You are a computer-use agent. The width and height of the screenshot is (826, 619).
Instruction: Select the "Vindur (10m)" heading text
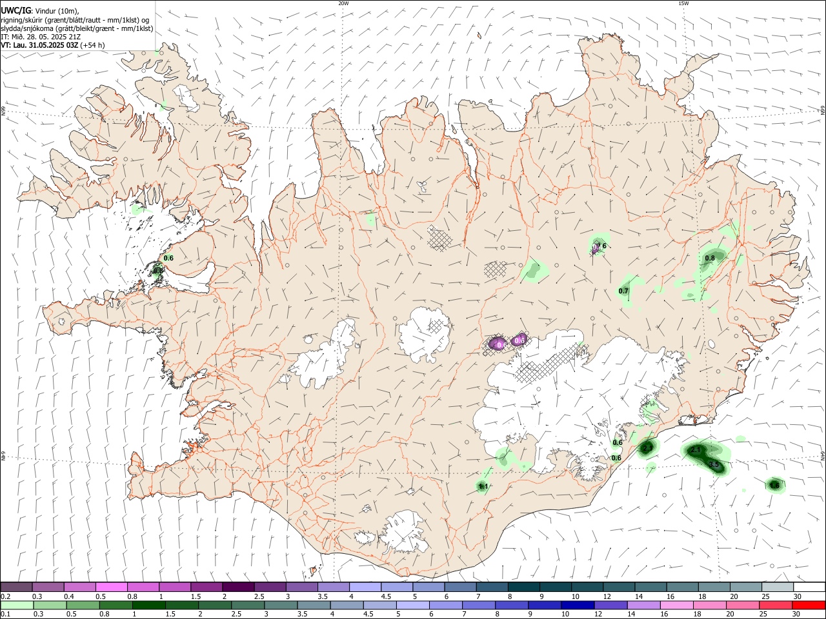pos(56,10)
